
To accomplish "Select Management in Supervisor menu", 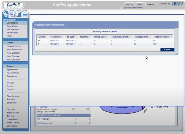I will click(13, 29).
